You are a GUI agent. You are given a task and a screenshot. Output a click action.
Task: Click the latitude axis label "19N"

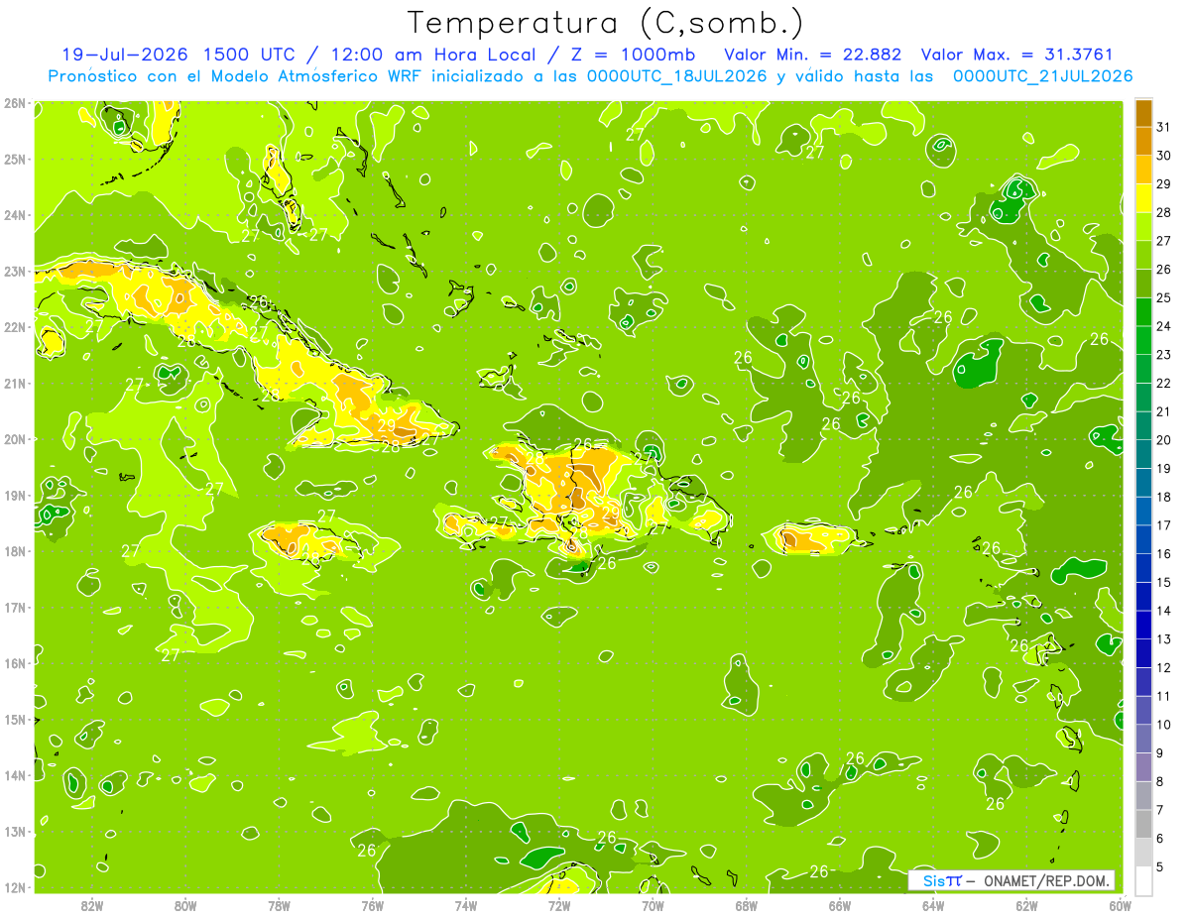(x=14, y=495)
